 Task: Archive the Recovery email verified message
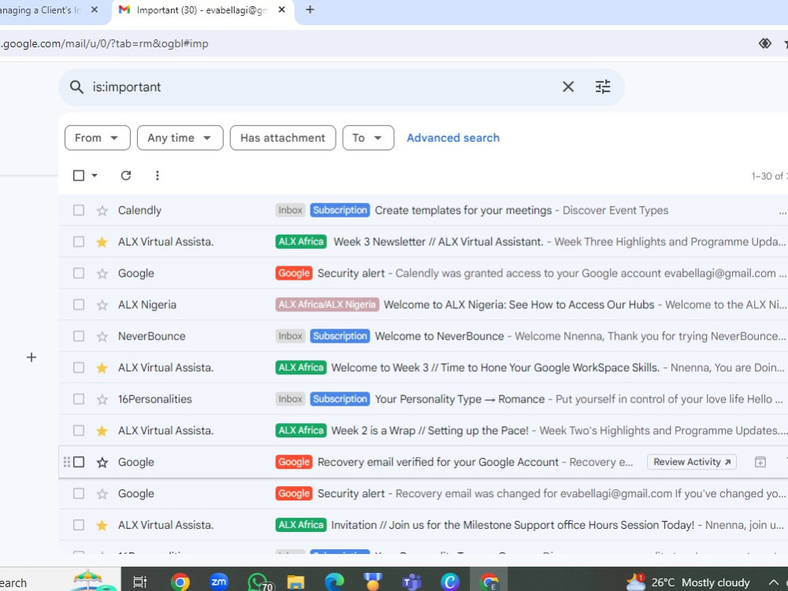(760, 462)
